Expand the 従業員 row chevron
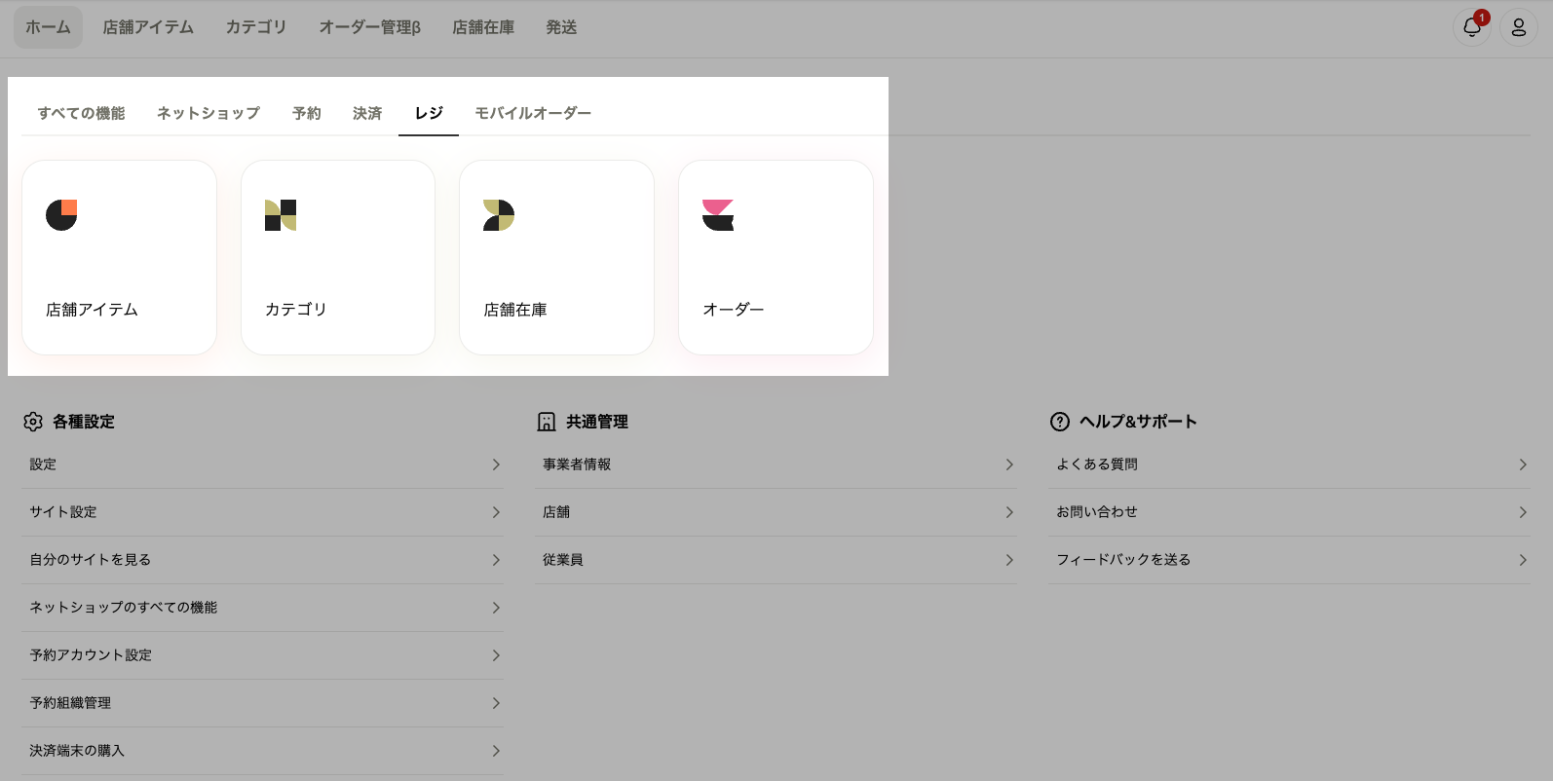Image resolution: width=1553 pixels, height=781 pixels. (1009, 560)
